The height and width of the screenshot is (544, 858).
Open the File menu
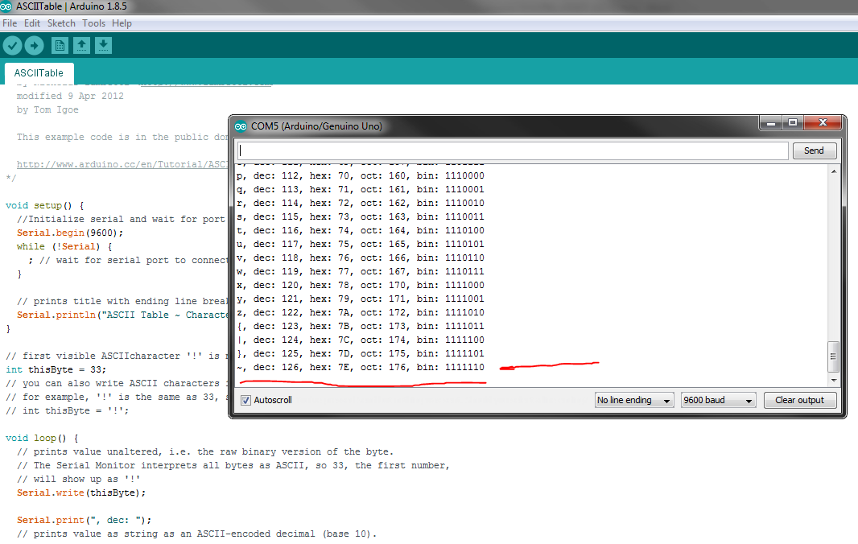[x=10, y=23]
